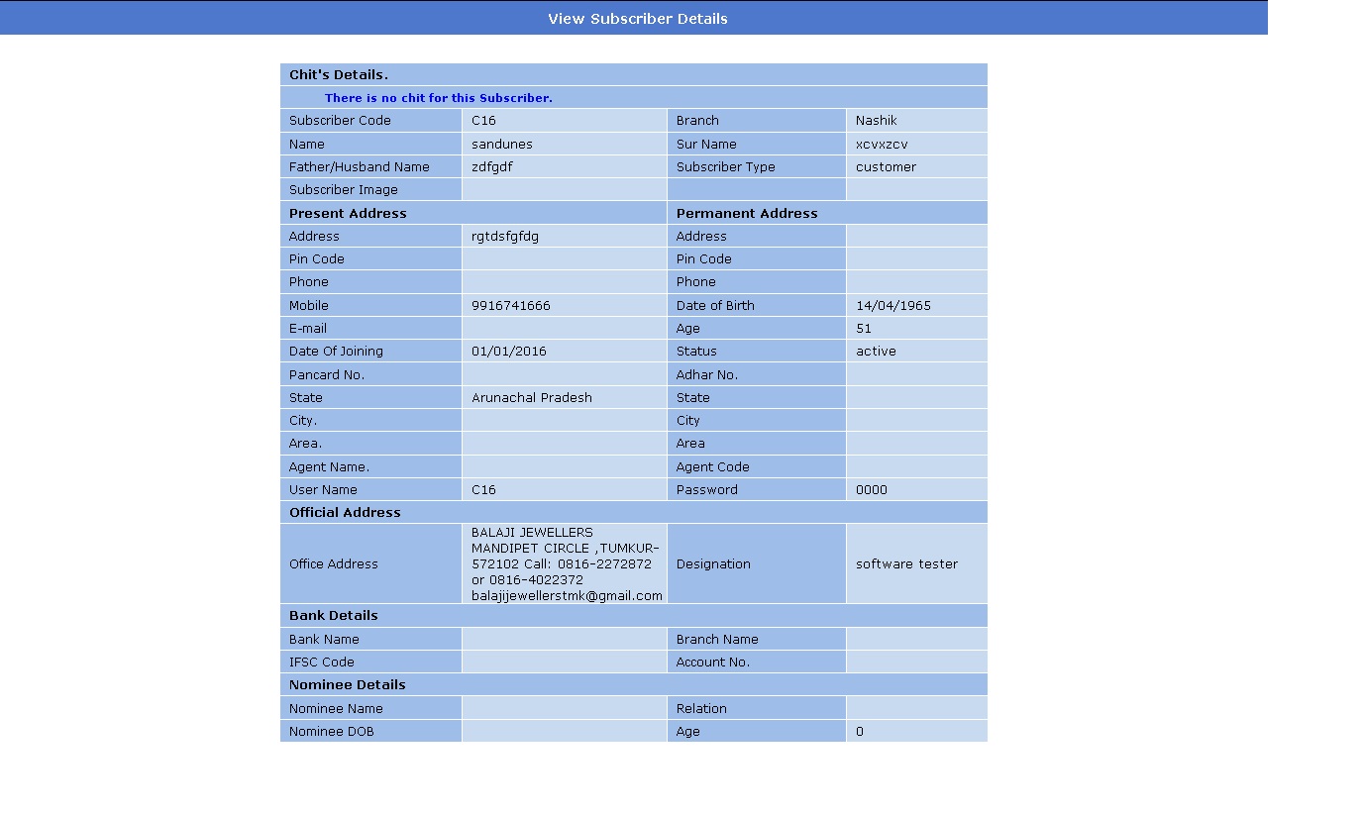The width and height of the screenshot is (1363, 816).
Task: Click the BALAJI JEWELLERS office address text
Action: tap(567, 564)
